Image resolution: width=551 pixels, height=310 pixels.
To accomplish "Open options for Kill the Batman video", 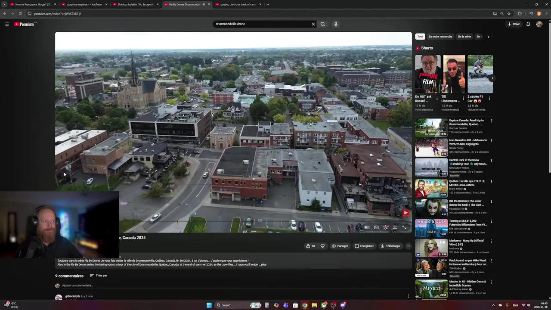I will point(492,201).
